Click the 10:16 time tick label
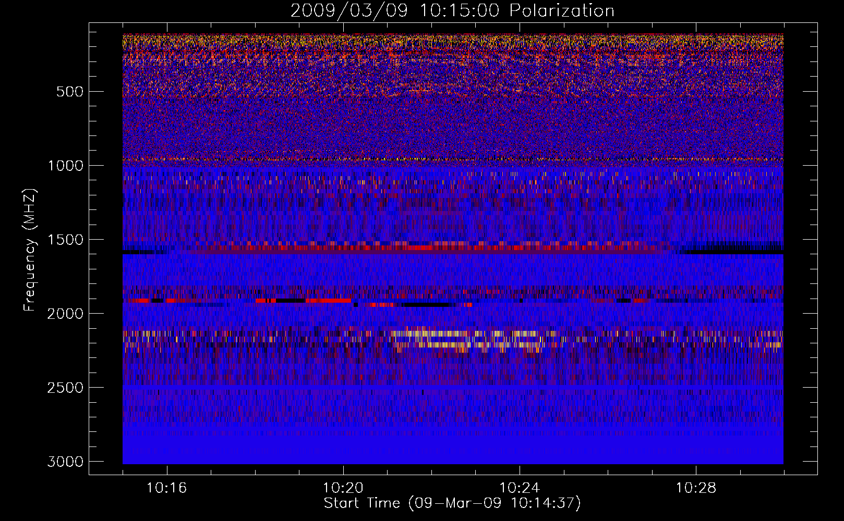Image resolution: width=844 pixels, height=521 pixels. pyautogui.click(x=167, y=488)
